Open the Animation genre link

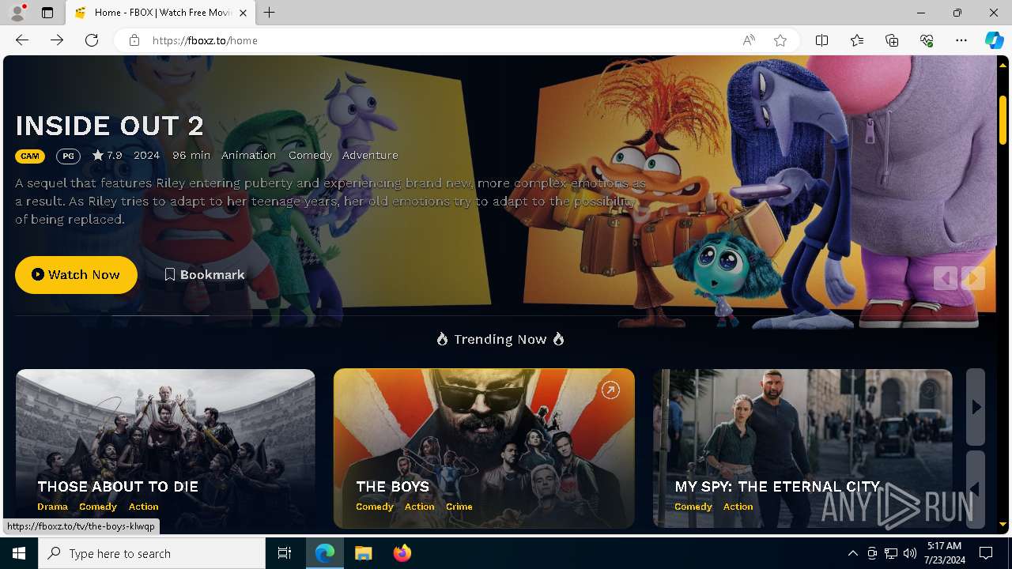coord(248,155)
